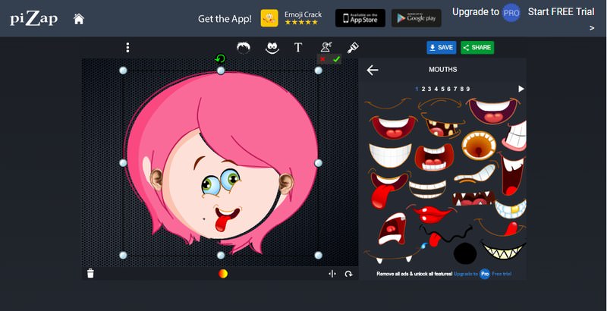Open the App Store badge
The width and height of the screenshot is (607, 311).
pyautogui.click(x=360, y=18)
